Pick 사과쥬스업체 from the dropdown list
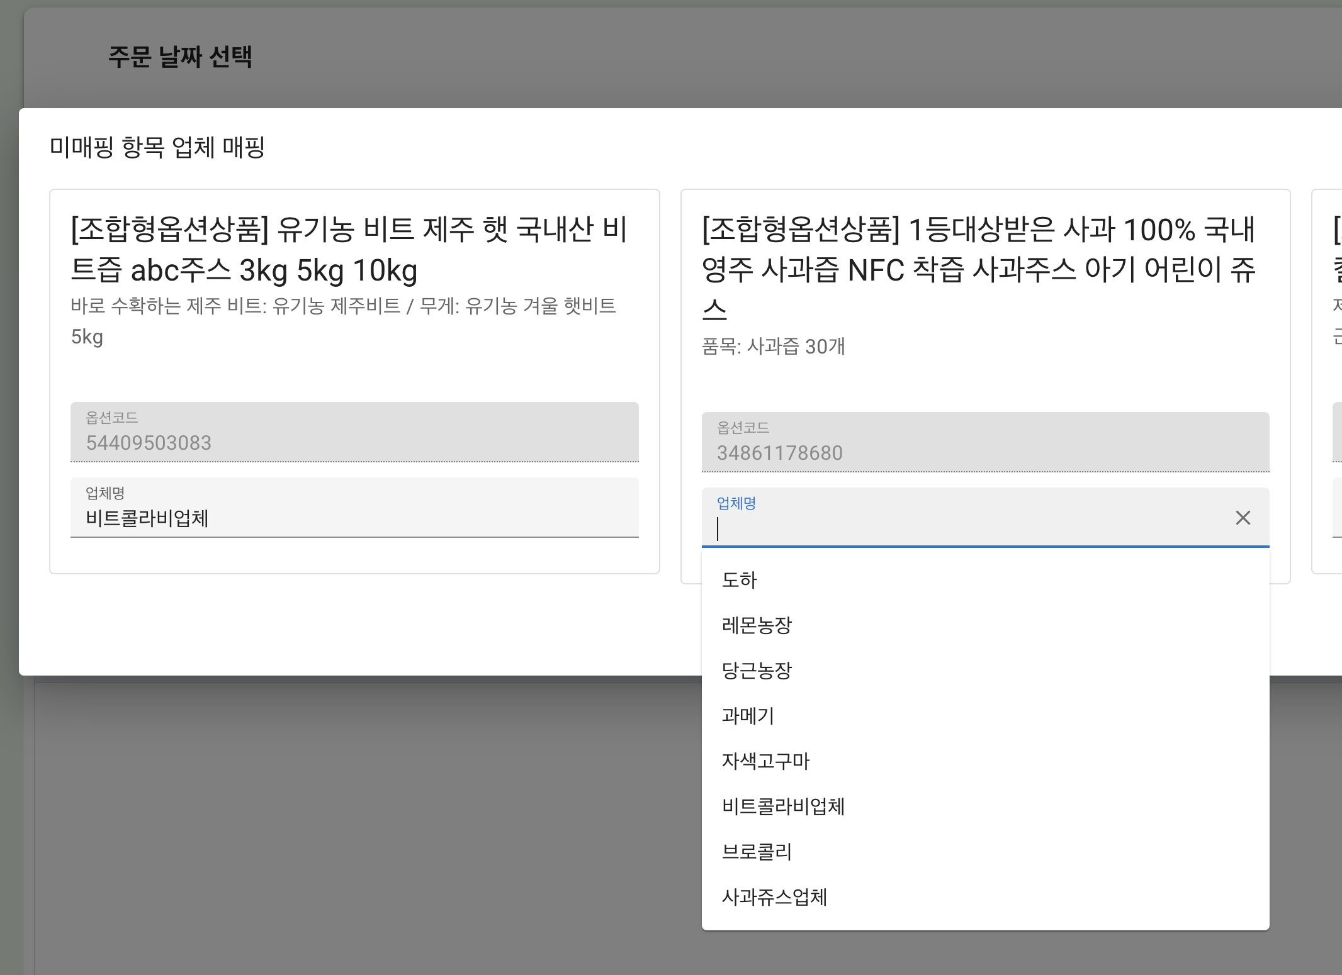The width and height of the screenshot is (1342, 975). pyautogui.click(x=774, y=897)
